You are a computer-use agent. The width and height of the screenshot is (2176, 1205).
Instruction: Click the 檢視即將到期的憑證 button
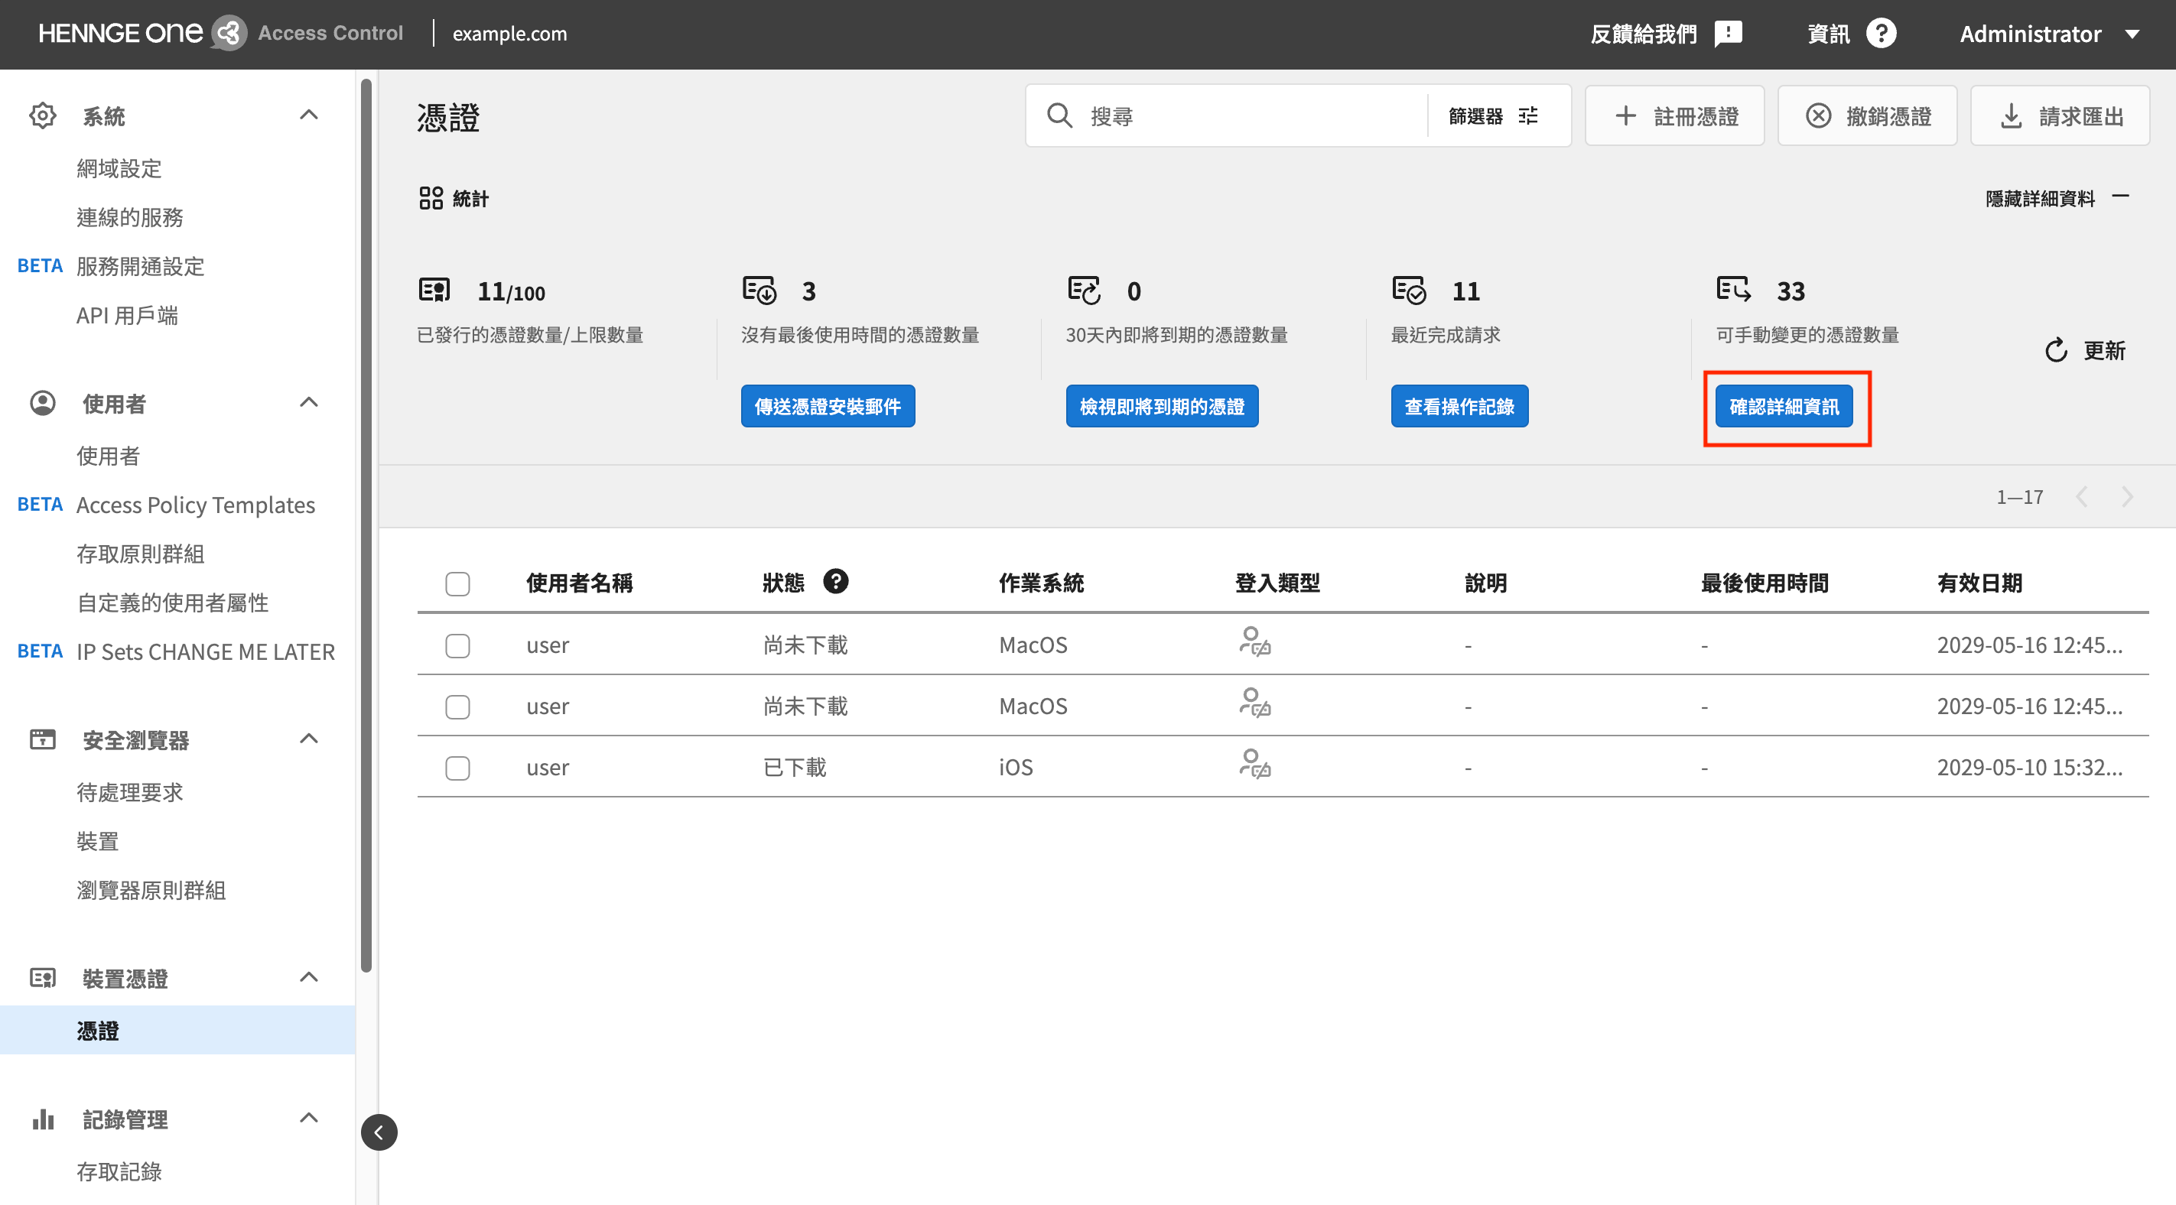point(1162,406)
